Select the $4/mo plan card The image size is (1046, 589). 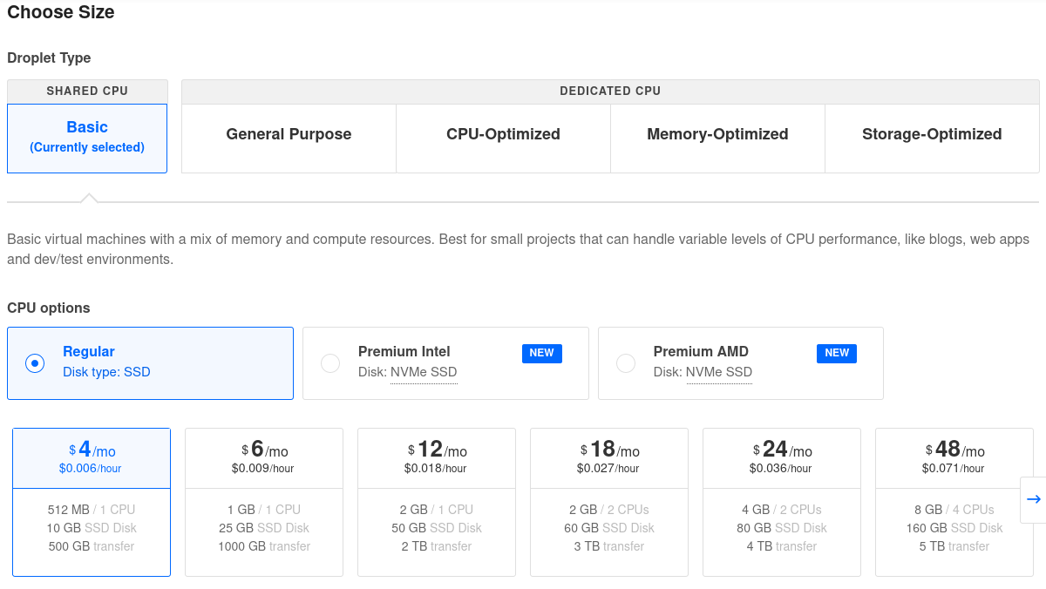pos(92,502)
